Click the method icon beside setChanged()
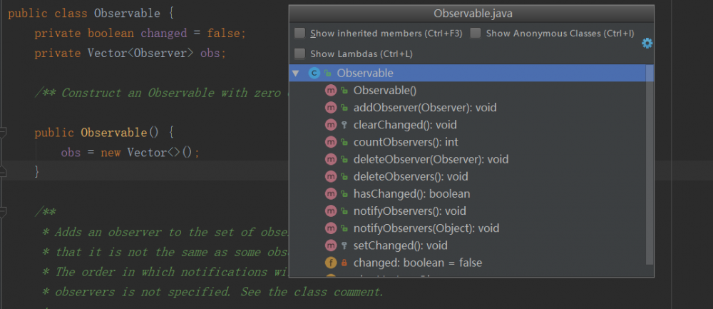Viewport: 713px width, 309px height. click(330, 245)
